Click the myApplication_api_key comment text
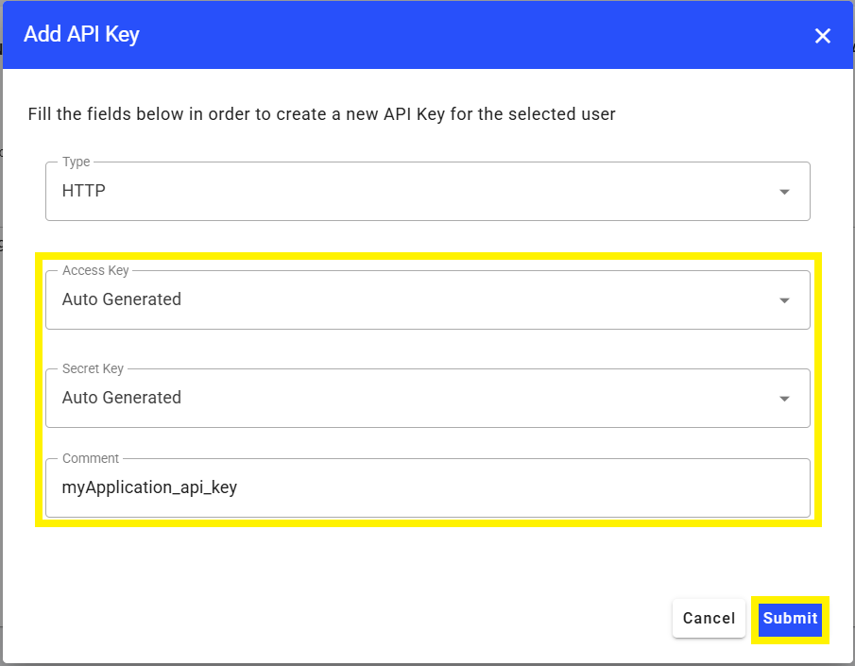Viewport: 855px width, 666px height. click(149, 487)
